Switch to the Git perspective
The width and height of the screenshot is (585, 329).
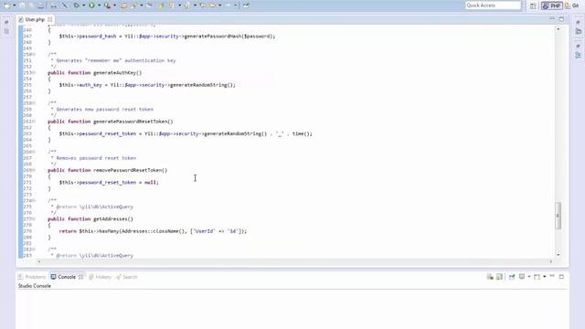[573, 5]
